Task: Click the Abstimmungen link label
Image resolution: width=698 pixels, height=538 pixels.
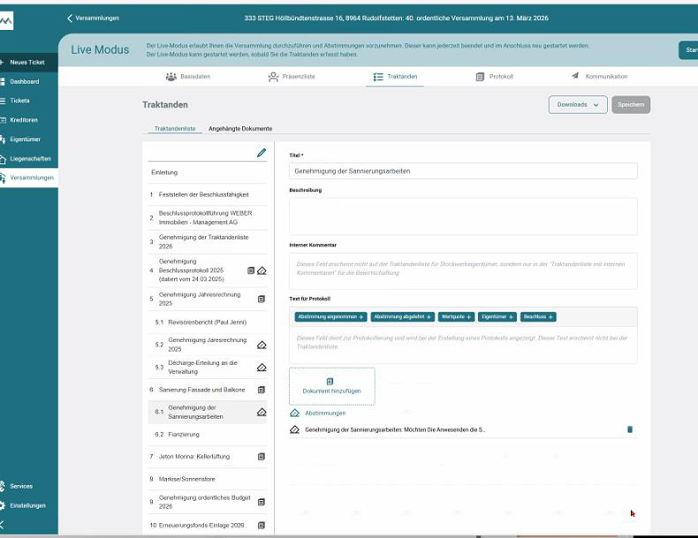Action: pos(325,413)
